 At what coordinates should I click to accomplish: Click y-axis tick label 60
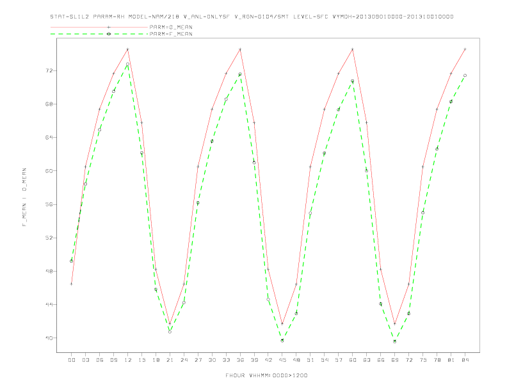49,170
